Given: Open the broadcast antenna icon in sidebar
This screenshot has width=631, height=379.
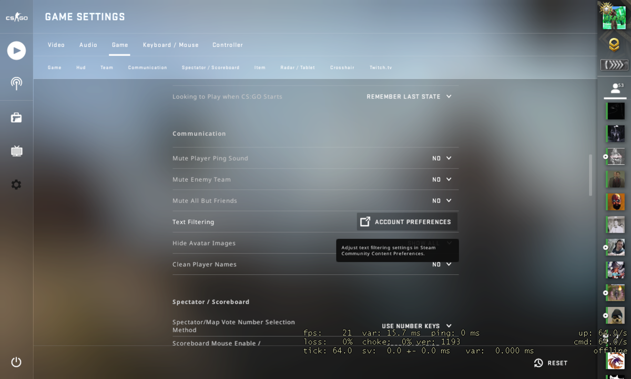Looking at the screenshot, I should pos(16,84).
